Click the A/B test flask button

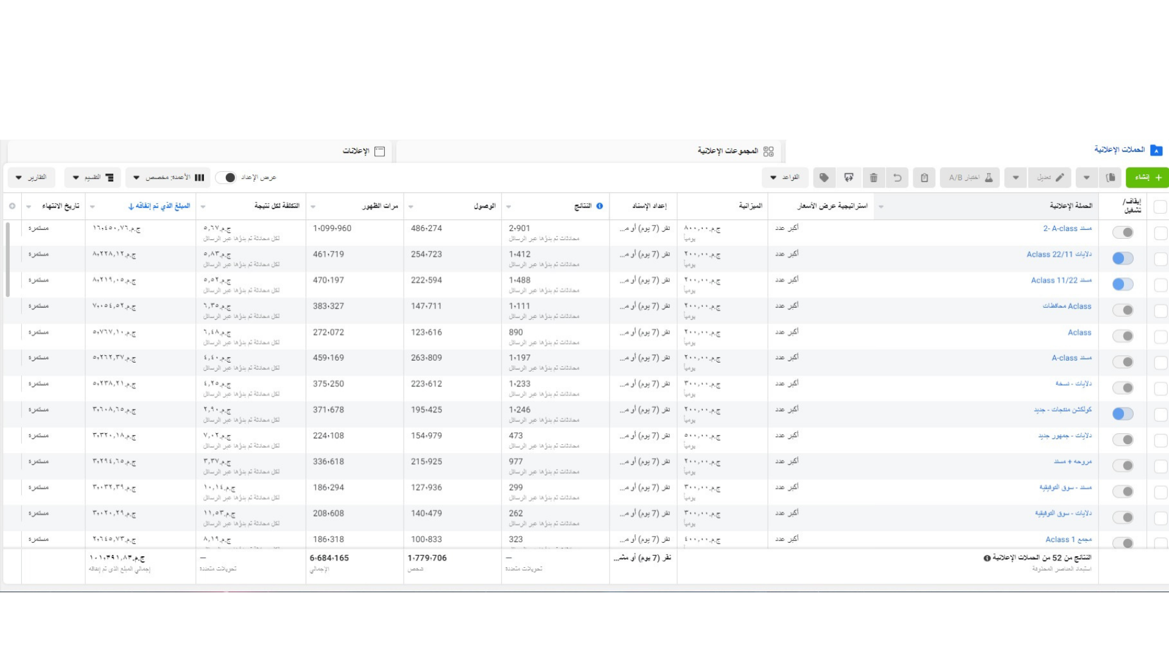pyautogui.click(x=970, y=177)
